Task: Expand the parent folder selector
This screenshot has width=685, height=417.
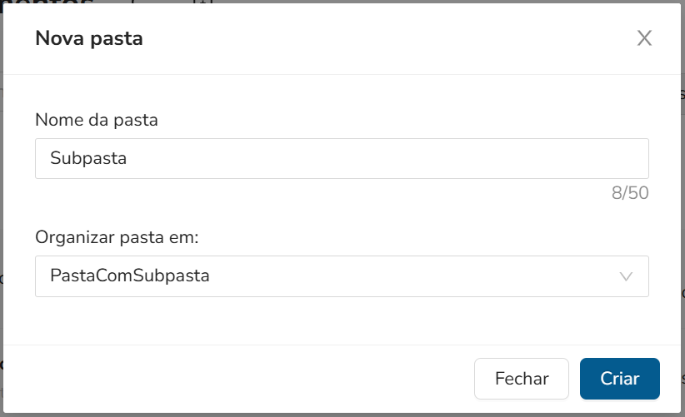Action: point(342,276)
